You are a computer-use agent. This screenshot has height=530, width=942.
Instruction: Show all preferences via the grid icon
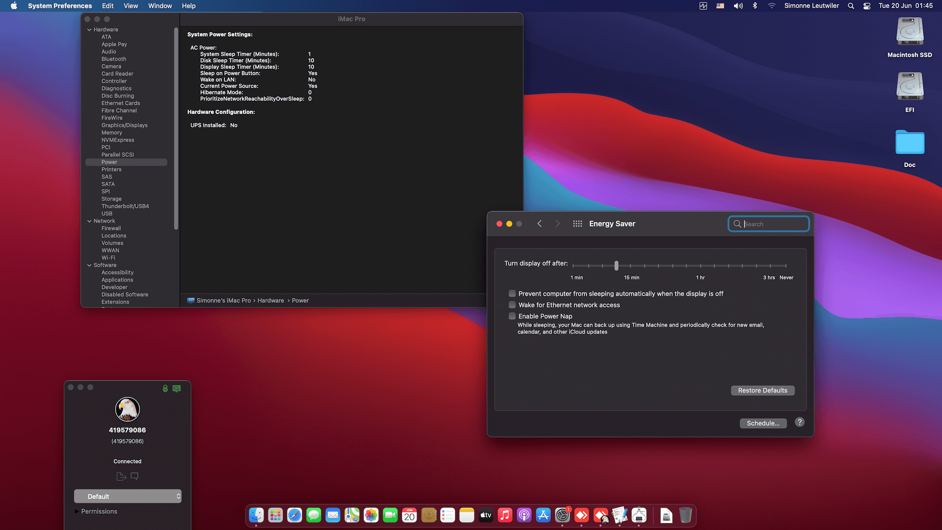click(577, 224)
